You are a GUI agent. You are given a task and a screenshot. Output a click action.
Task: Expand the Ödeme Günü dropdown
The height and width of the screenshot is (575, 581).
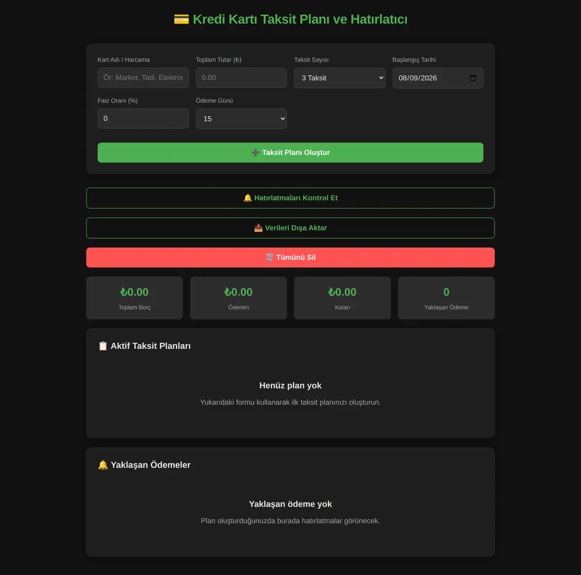point(241,119)
